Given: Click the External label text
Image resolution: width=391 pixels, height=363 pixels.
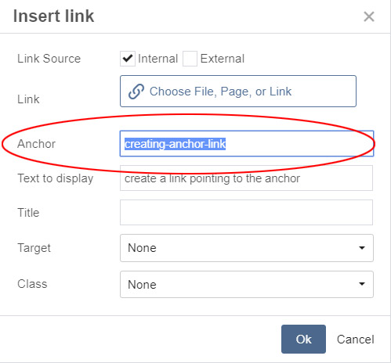Looking at the screenshot, I should tap(223, 59).
